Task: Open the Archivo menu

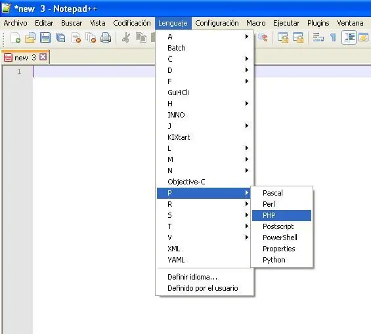Action: pos(15,23)
